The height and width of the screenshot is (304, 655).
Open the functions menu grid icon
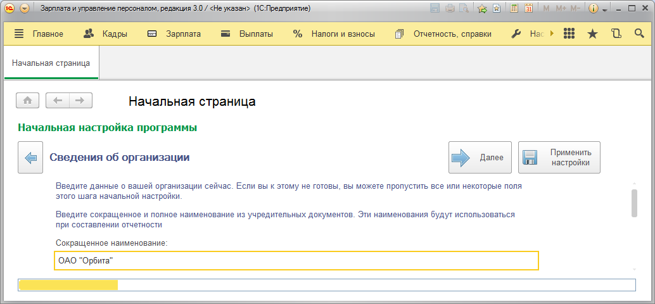(569, 34)
